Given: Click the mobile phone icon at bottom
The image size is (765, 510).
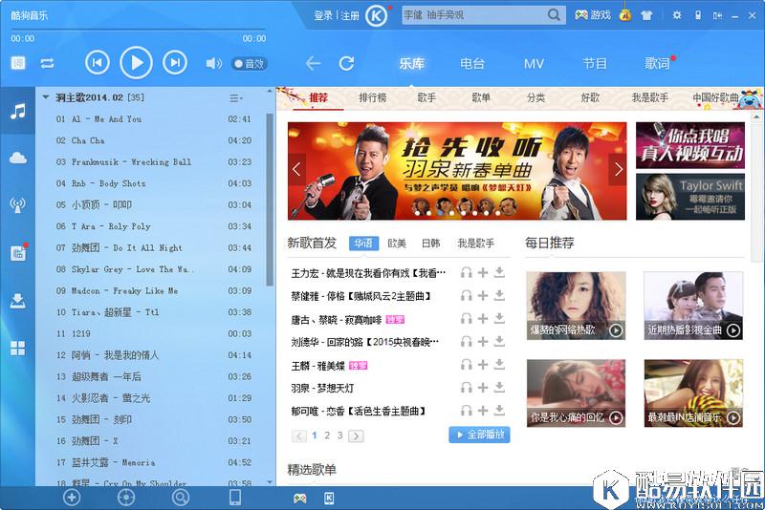Looking at the screenshot, I should coord(235,498).
